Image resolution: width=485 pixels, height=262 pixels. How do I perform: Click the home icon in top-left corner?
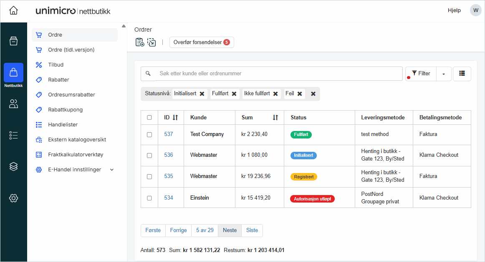coord(13,11)
